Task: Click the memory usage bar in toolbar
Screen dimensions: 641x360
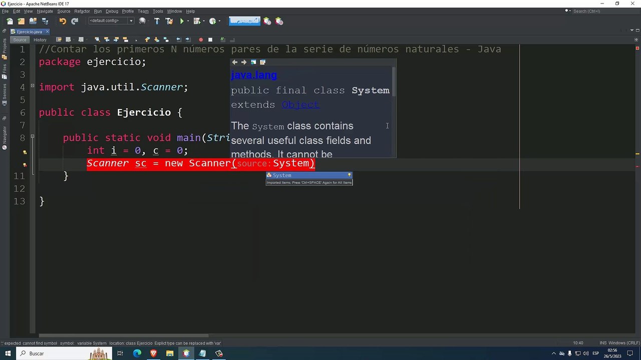Action: (x=244, y=21)
